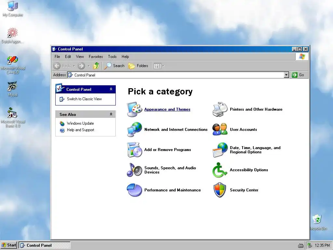
Task: Expand the Address bar dropdown list
Action: [286, 75]
